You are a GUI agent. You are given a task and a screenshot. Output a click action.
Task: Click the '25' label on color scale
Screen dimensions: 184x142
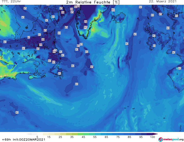(x=60, y=137)
